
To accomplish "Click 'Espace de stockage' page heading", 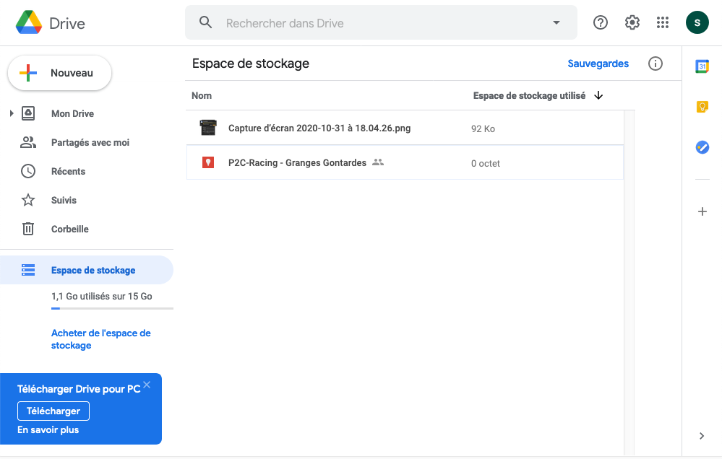I will (x=251, y=64).
